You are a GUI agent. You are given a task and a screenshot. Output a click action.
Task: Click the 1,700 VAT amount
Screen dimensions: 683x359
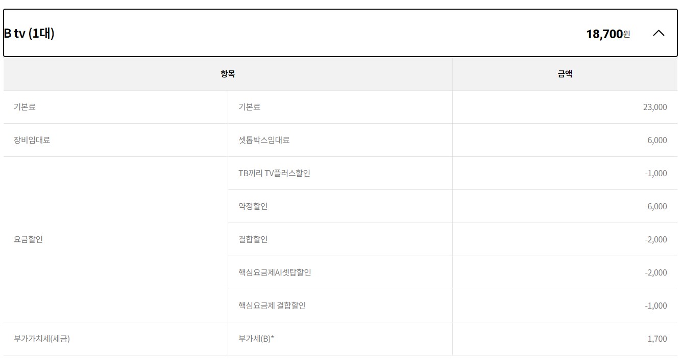657,339
